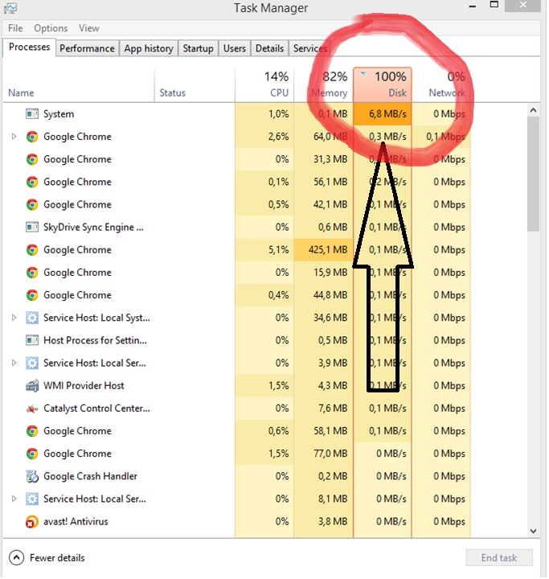Screen dimensions: 549x579
Task: Expand the Google Chrome group with 64,0 MB
Action: (x=14, y=137)
